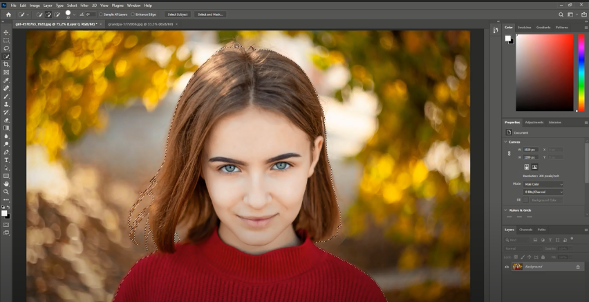The height and width of the screenshot is (302, 589).
Task: Click the search icon at top right
Action: pyautogui.click(x=561, y=14)
